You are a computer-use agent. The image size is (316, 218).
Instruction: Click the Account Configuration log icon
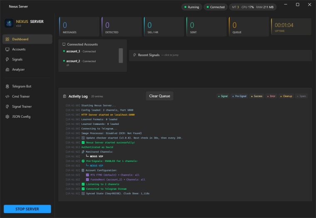[83, 170]
